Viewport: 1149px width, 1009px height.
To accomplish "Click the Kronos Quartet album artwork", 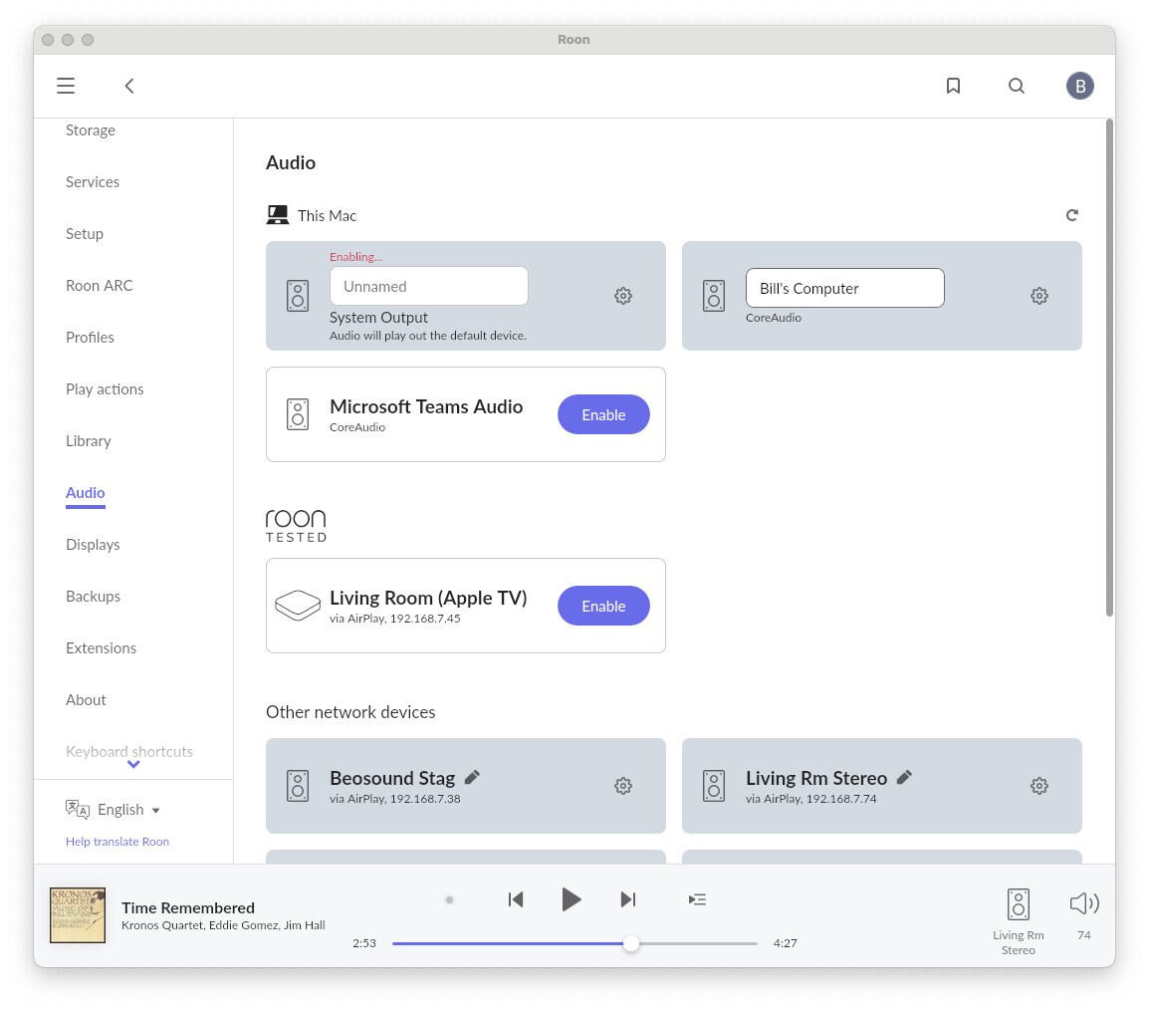I will [x=78, y=915].
